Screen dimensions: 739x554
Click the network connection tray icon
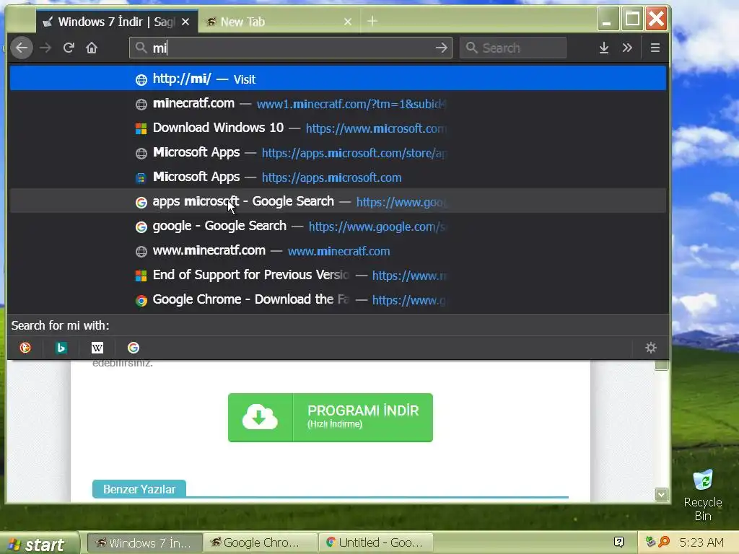coord(651,542)
